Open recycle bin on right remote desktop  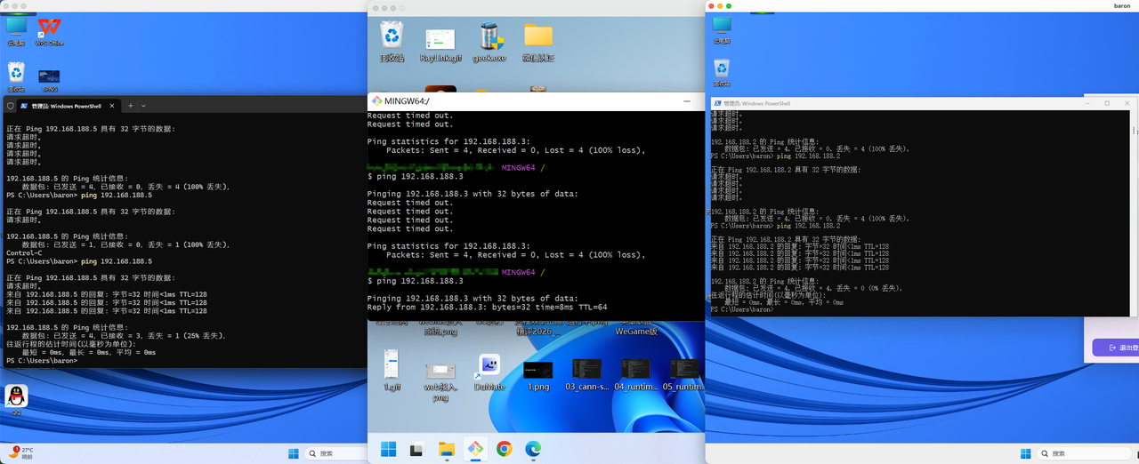tap(722, 73)
